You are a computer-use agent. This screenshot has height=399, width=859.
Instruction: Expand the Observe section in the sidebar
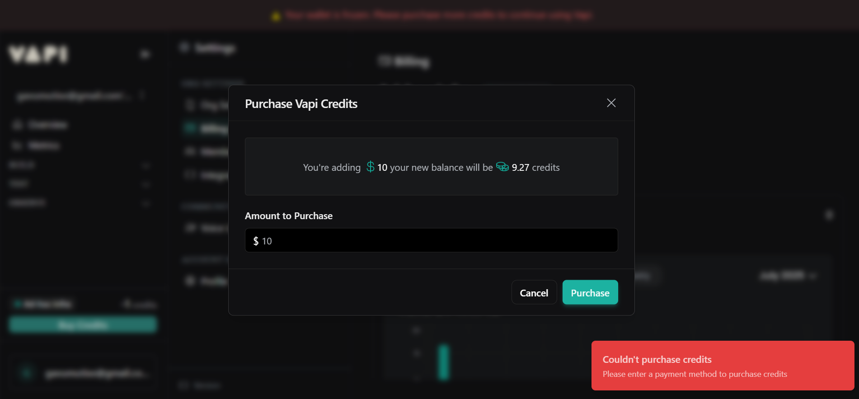(x=145, y=203)
